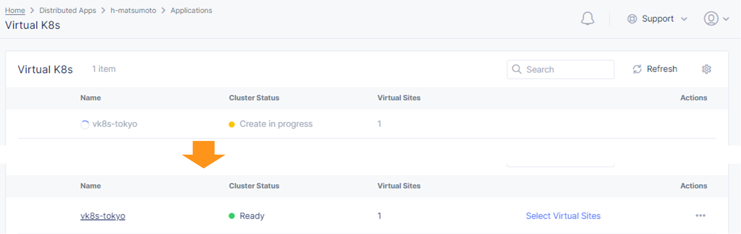This screenshot has height=234, width=741.
Task: Click the yellow in-progress status dot
Action: click(232, 124)
